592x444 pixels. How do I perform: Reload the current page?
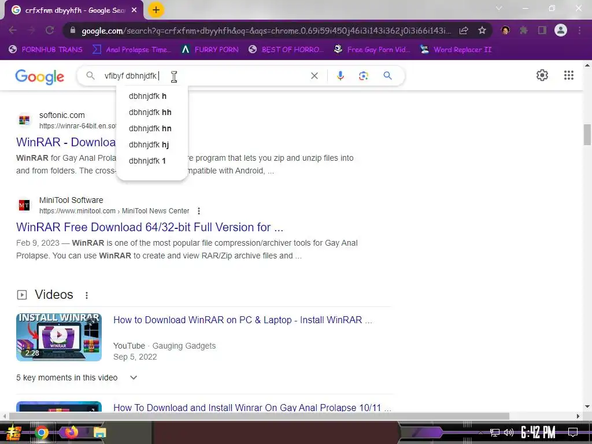(x=50, y=30)
